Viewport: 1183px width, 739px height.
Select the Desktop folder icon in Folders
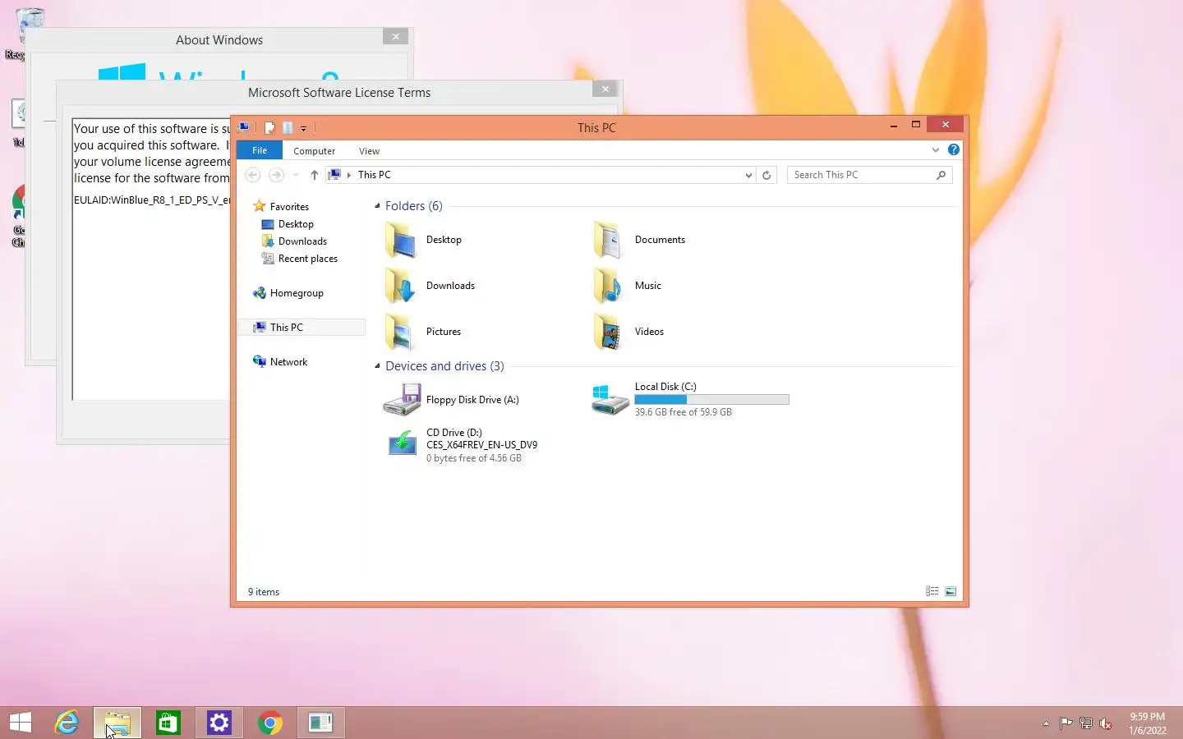(401, 241)
